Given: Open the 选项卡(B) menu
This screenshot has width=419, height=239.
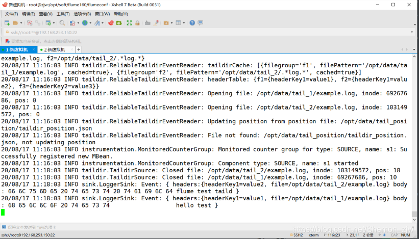Looking at the screenshot, I should [x=82, y=14].
